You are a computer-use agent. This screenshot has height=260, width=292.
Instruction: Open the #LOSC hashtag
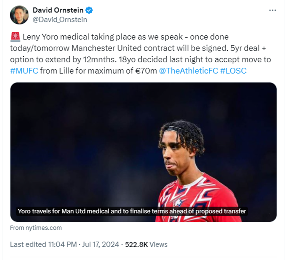tap(233, 71)
